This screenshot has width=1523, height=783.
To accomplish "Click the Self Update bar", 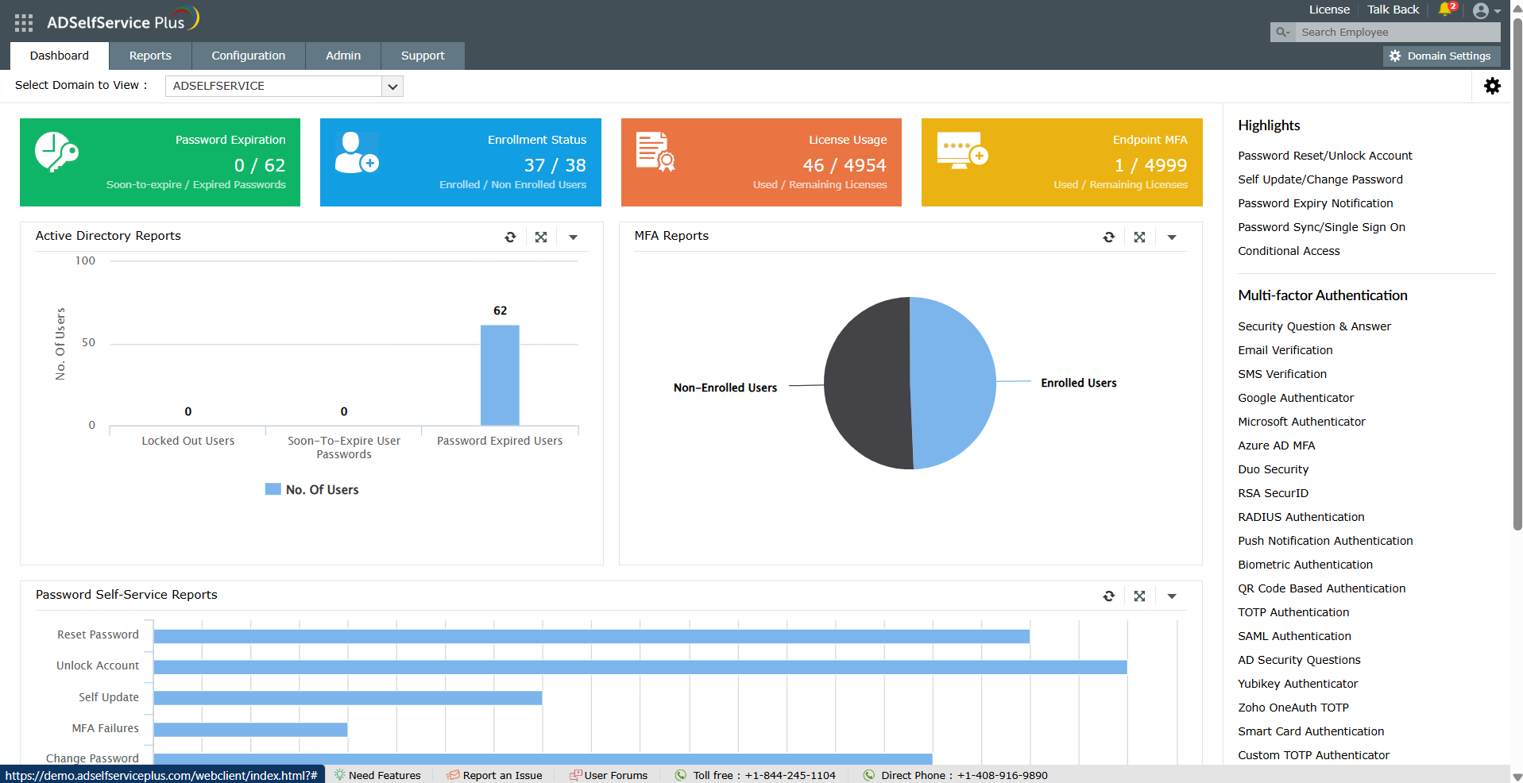I will [348, 698].
